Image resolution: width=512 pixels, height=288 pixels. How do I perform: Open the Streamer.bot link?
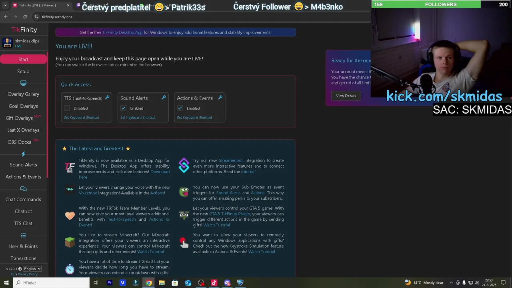pyautogui.click(x=231, y=160)
